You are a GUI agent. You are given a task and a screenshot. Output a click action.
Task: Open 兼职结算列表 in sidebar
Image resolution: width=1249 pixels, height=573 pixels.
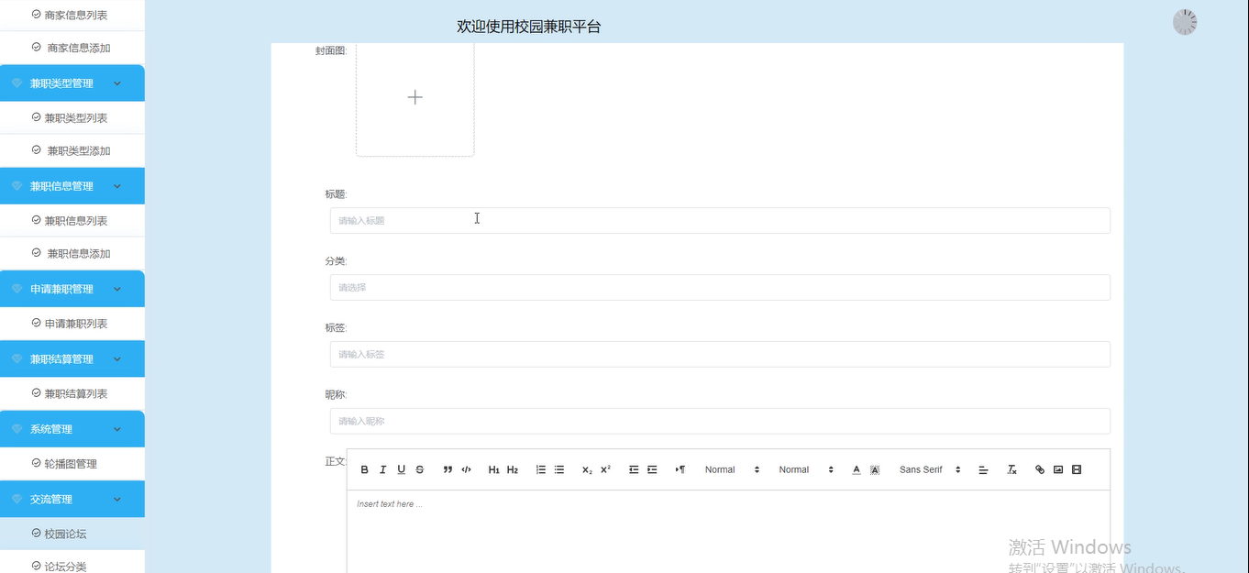click(72, 393)
